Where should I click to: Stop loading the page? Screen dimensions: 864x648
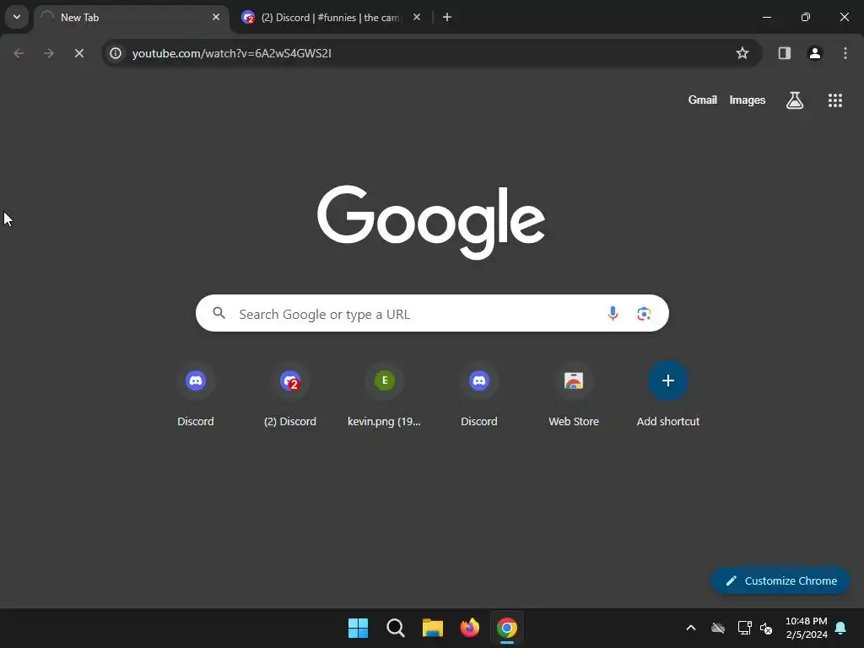[x=79, y=53]
